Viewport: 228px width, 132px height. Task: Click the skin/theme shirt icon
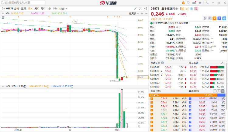tap(200, 3)
